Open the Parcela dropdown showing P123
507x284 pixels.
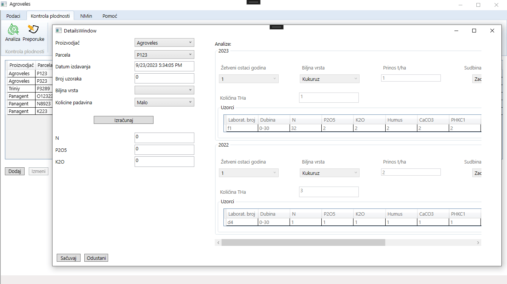click(x=164, y=55)
